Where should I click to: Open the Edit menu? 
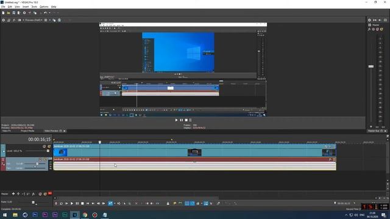10,7
